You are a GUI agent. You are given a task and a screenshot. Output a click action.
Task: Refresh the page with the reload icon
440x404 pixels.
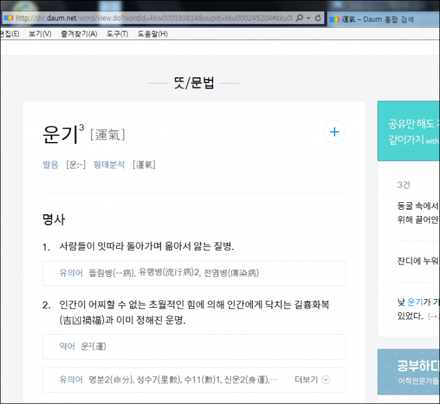[x=318, y=18]
